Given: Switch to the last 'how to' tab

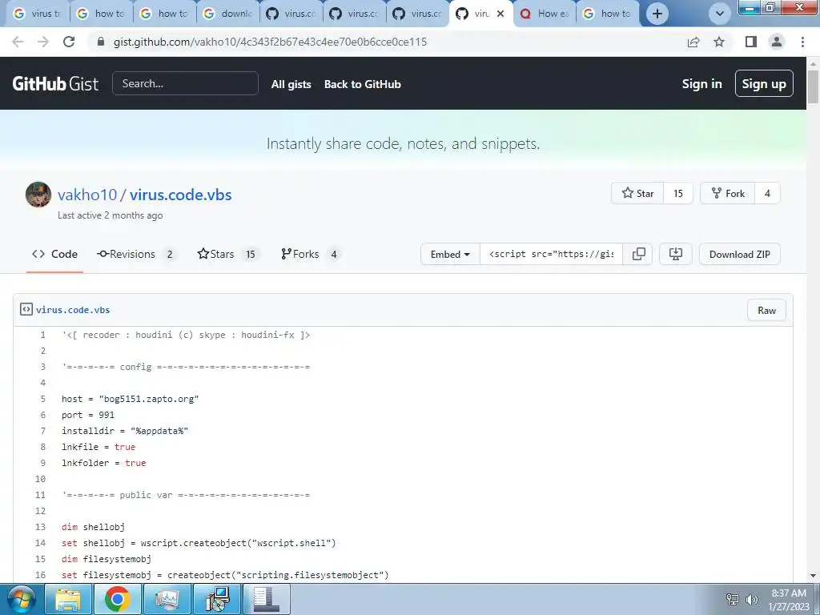Looking at the screenshot, I should pos(608,14).
